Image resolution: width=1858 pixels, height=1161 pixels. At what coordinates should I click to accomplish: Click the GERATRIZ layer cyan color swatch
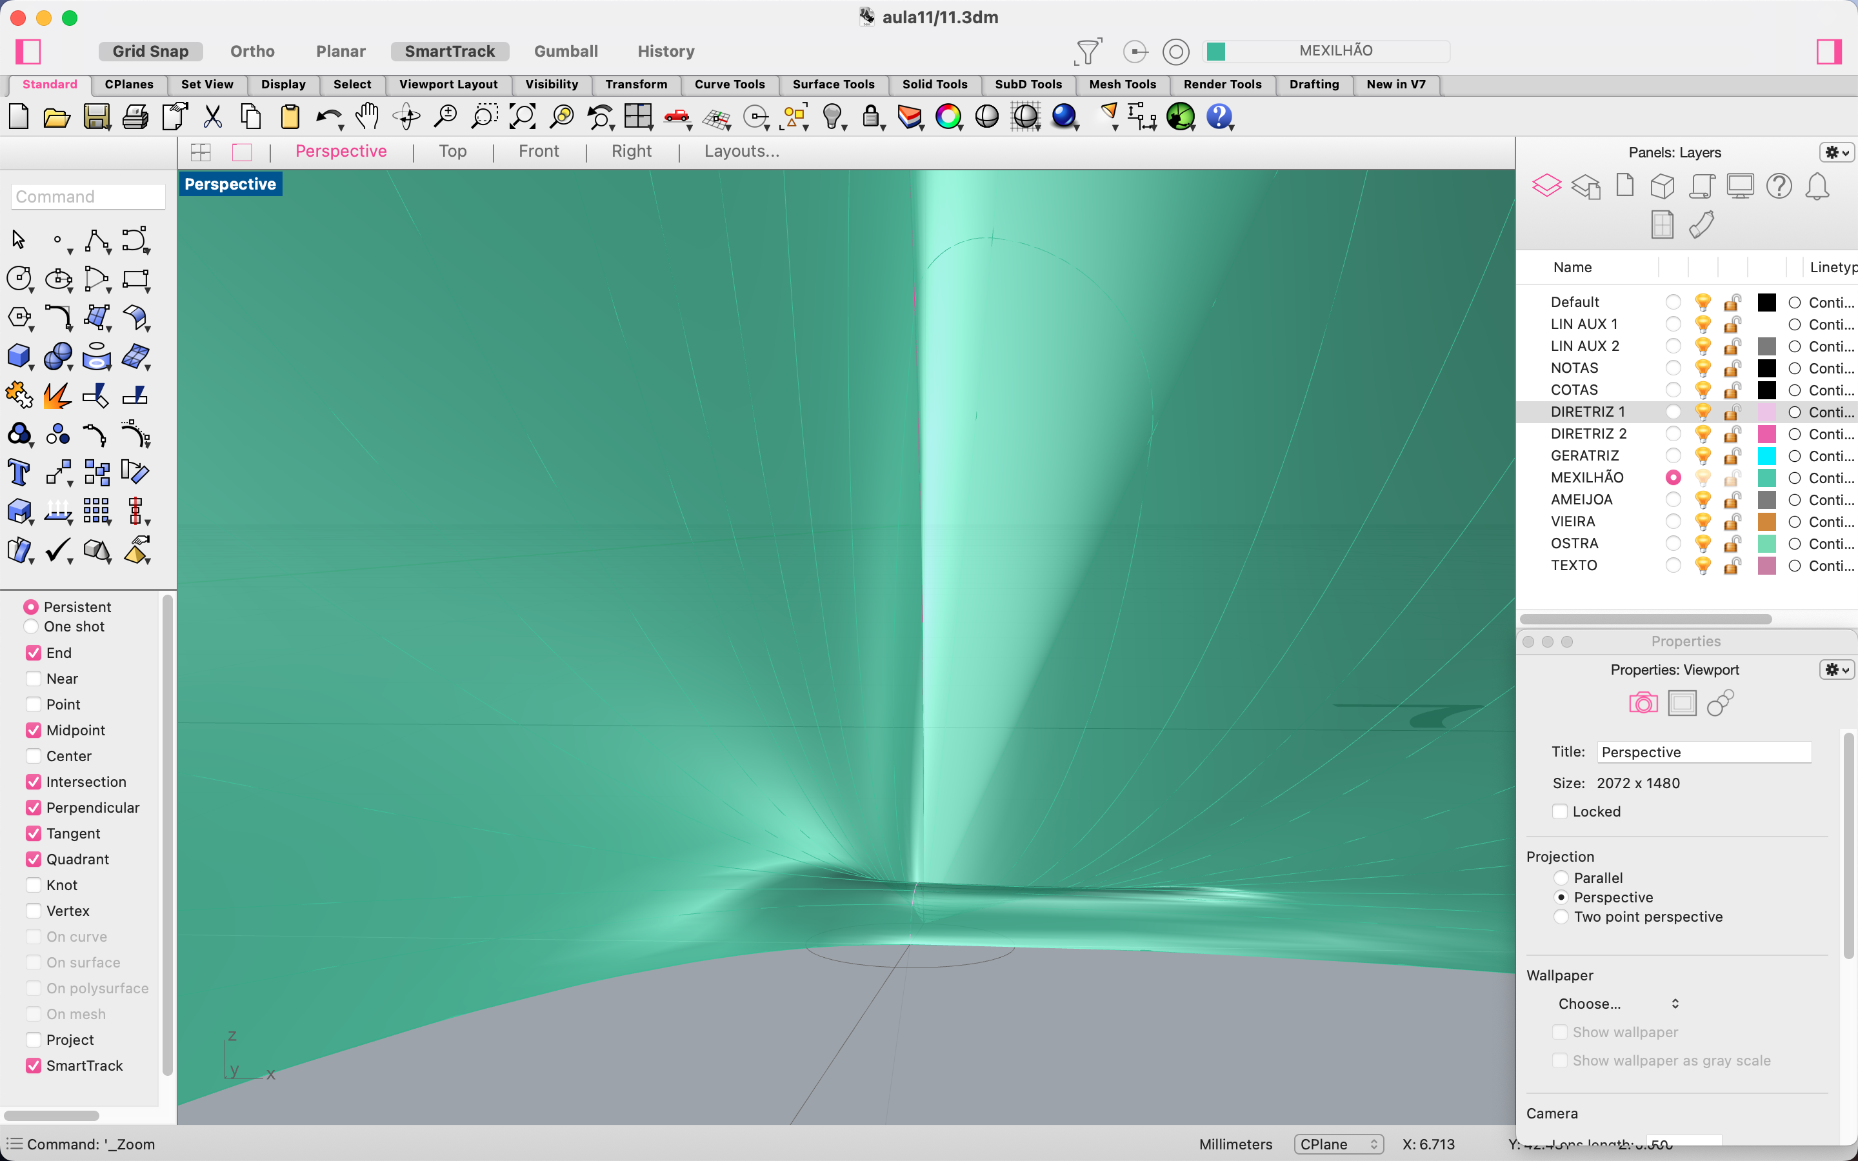(1766, 456)
